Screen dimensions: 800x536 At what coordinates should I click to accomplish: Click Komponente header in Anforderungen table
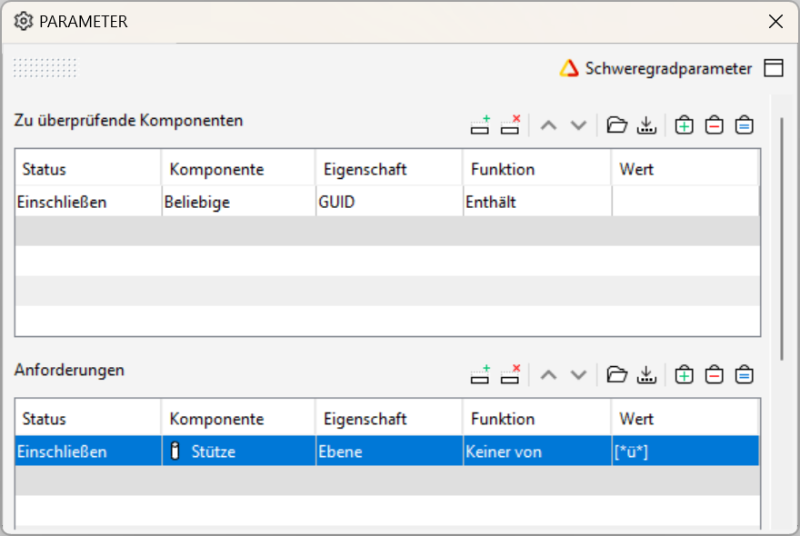tap(238, 419)
